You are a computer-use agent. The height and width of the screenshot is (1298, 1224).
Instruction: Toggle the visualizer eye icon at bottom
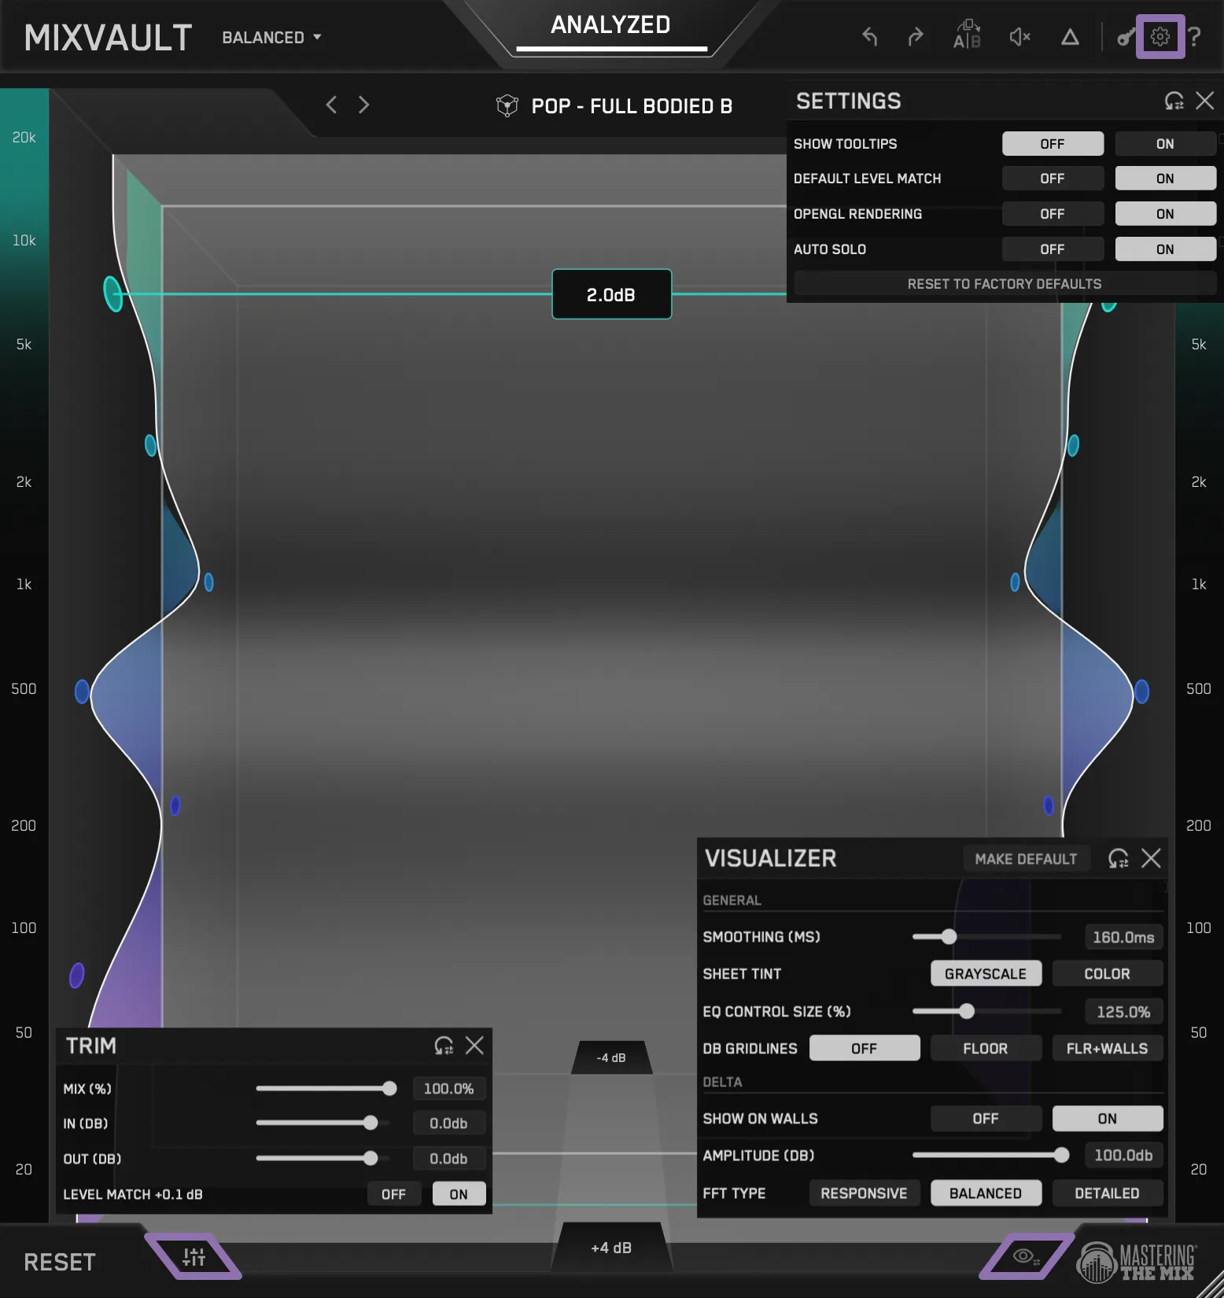pyautogui.click(x=1026, y=1256)
